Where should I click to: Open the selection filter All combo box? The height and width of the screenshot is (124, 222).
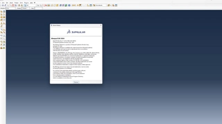pos(32,5)
